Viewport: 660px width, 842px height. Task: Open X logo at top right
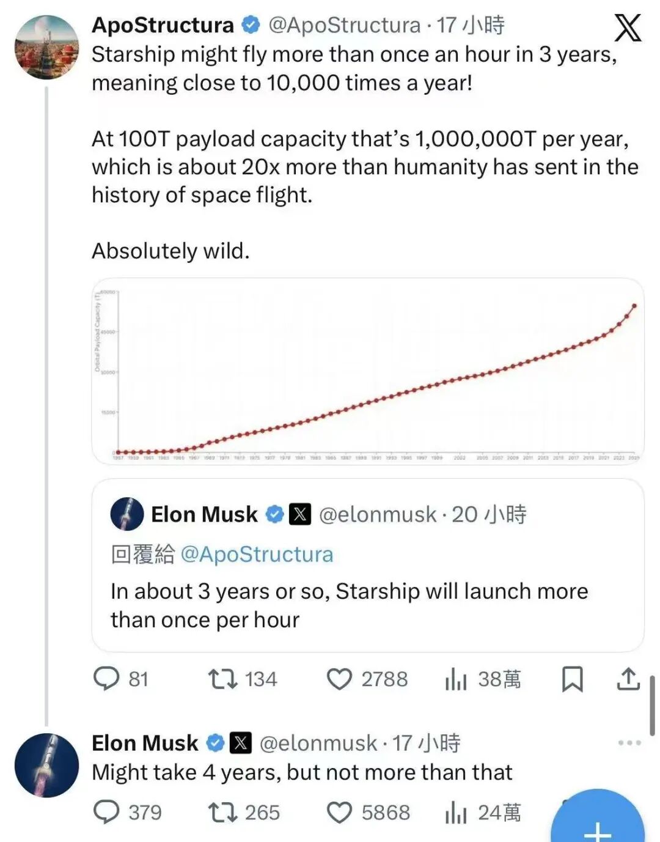click(x=628, y=28)
